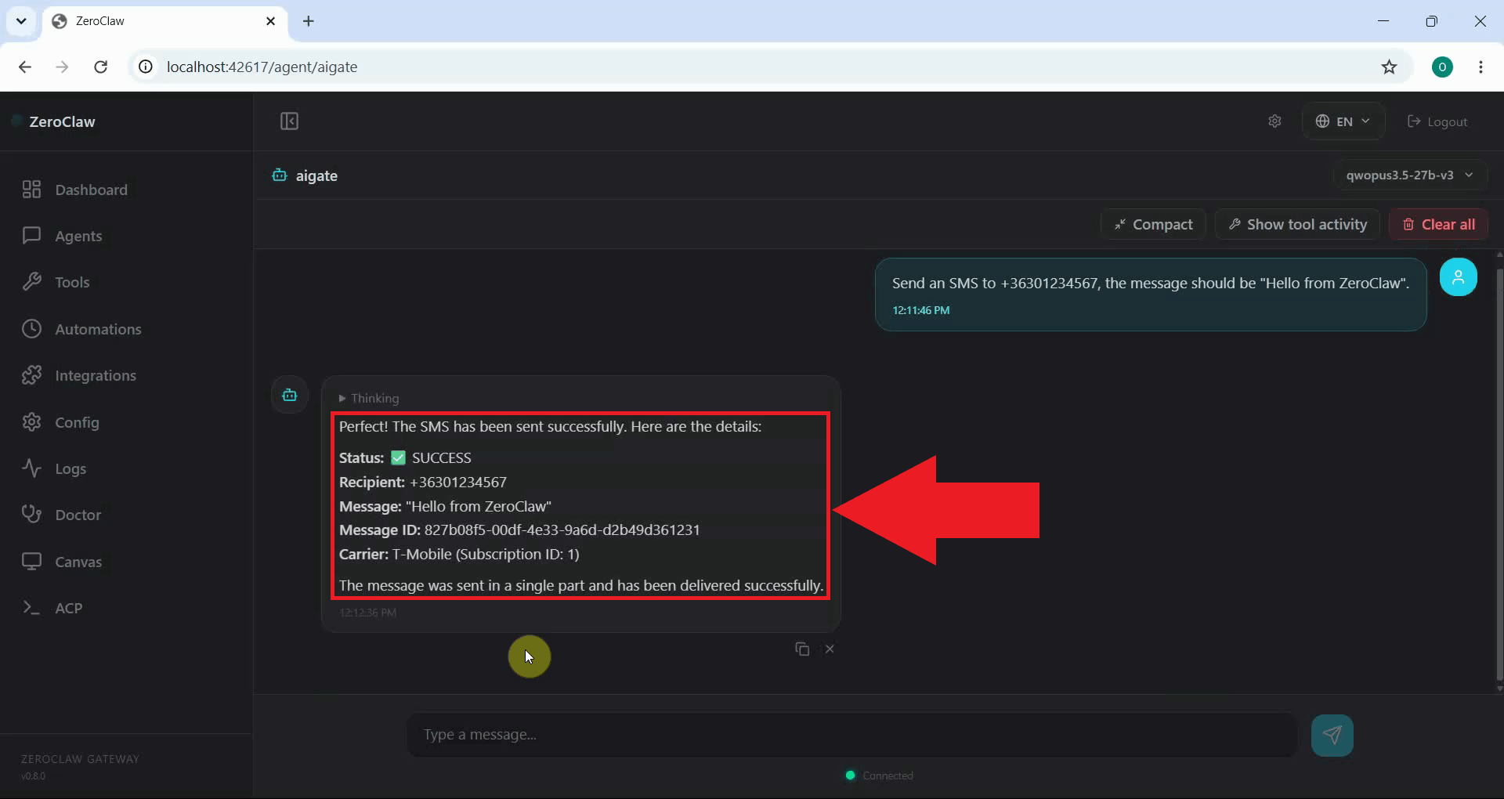Open Chrome three-dot menu

[x=1480, y=67]
